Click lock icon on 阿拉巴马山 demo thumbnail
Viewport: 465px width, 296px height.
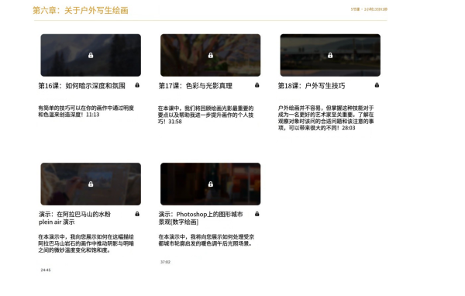point(91,184)
